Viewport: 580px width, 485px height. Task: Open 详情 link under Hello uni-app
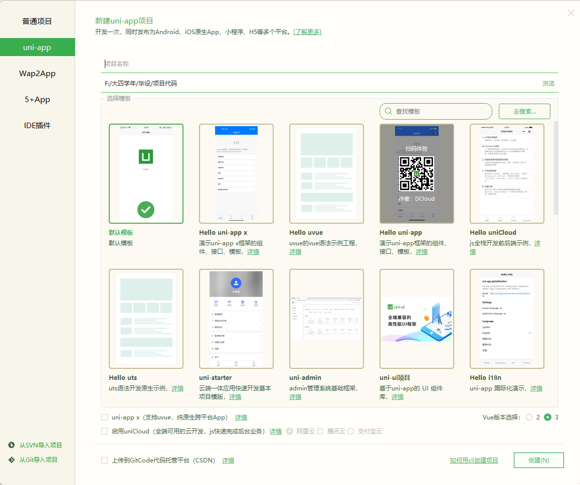point(421,252)
